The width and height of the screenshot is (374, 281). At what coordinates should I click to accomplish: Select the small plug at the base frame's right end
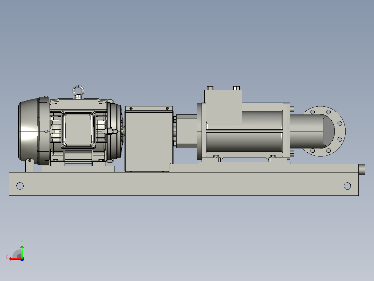[362, 169]
